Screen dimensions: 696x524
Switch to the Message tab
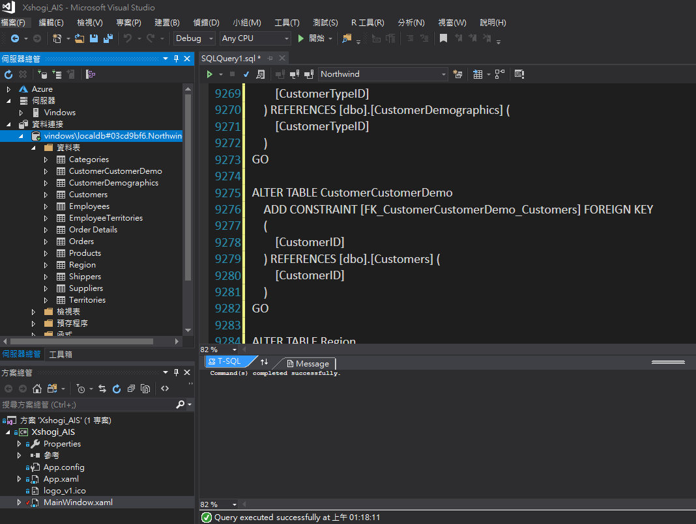pyautogui.click(x=308, y=363)
